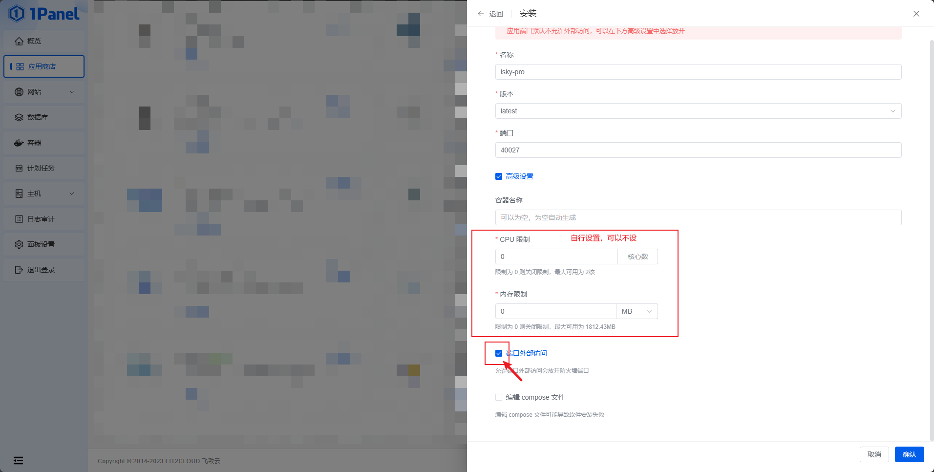Open the 概览 home icon
Screen dimensions: 934x472
[x=19, y=41]
